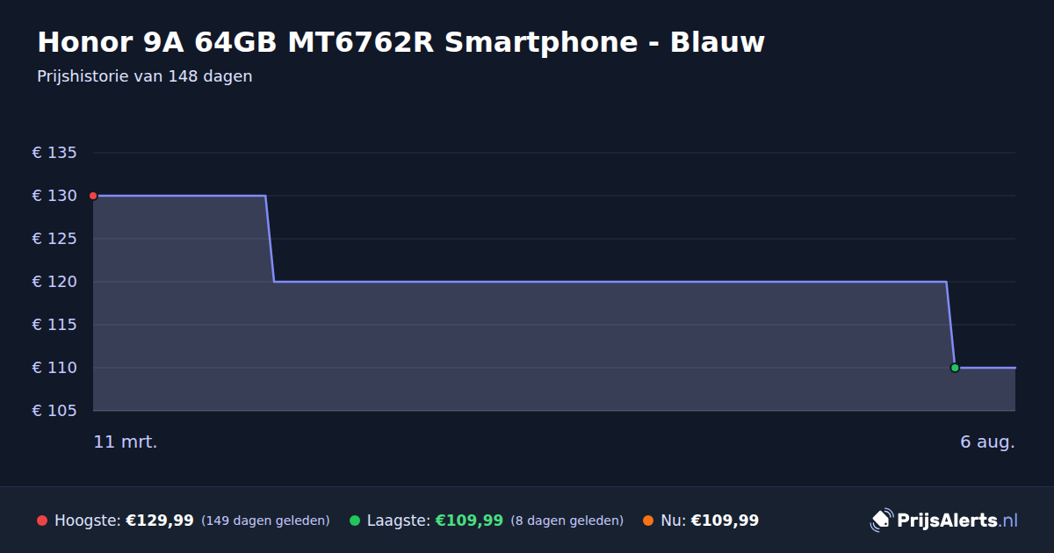
Task: Click the green lowest-price dot on the chart
Action: 955,368
